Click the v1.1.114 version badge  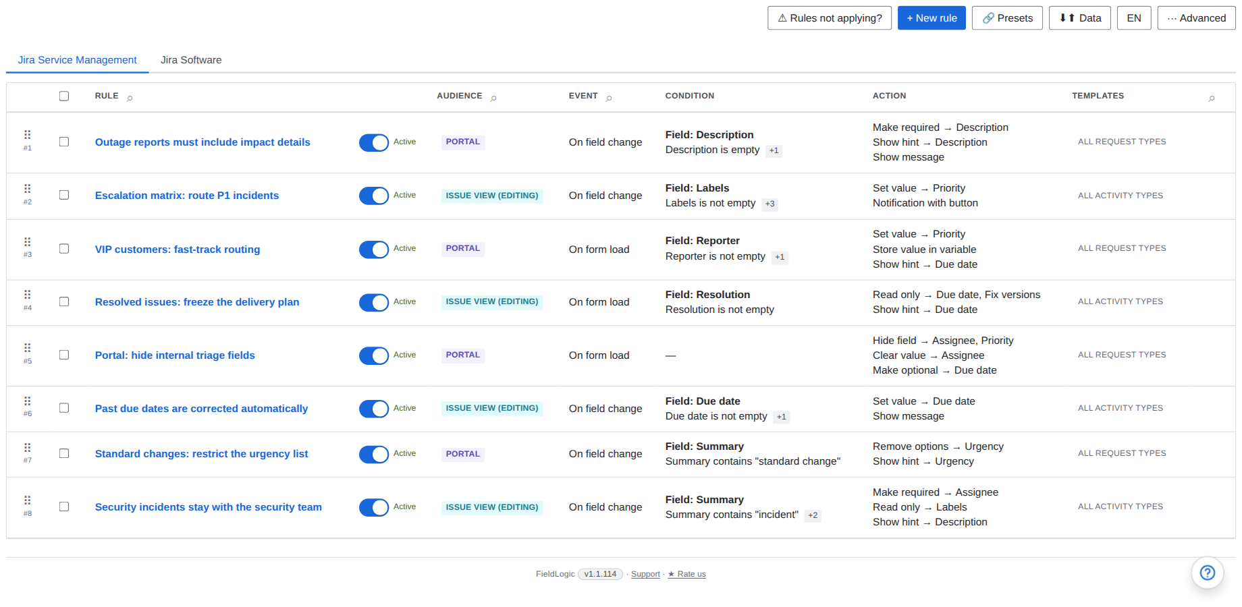(600, 574)
